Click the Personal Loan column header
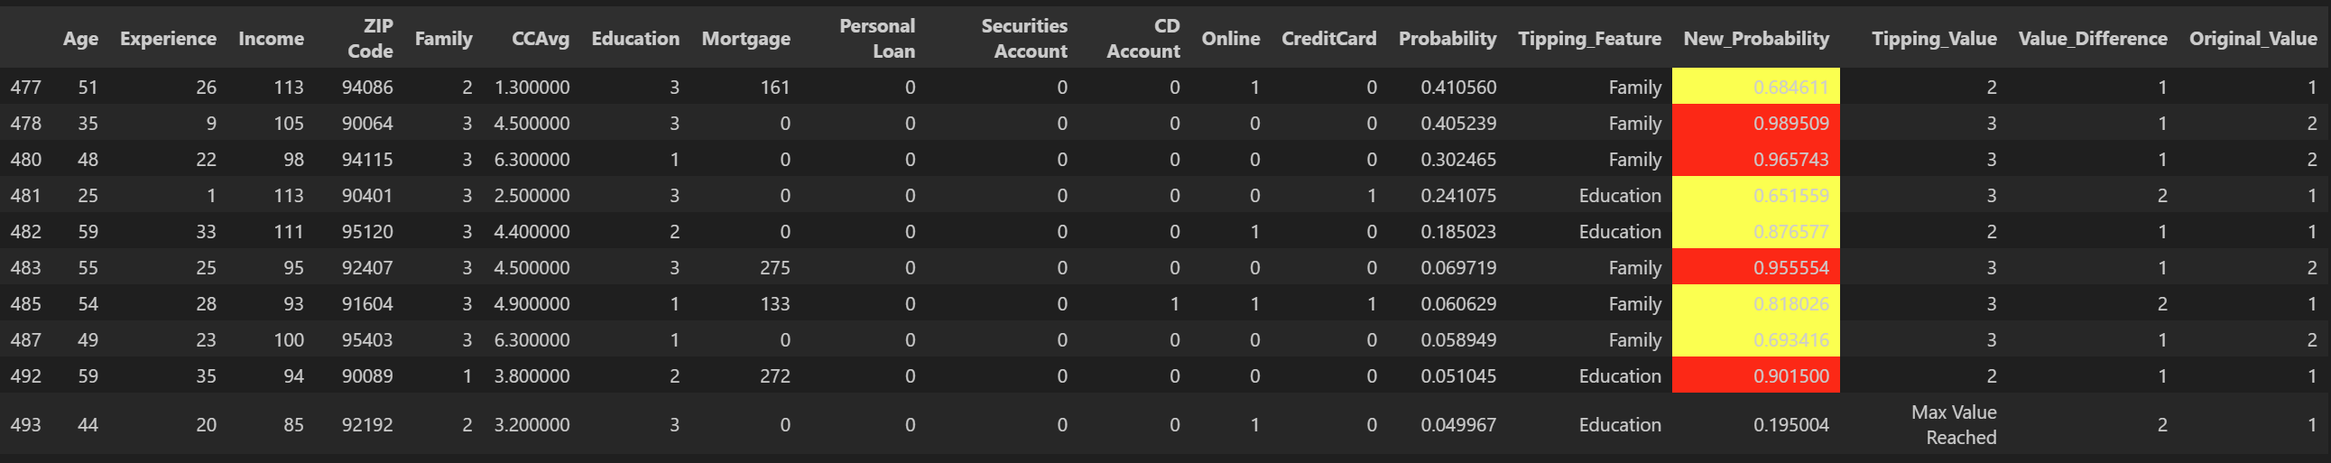The width and height of the screenshot is (2331, 463). [876, 38]
